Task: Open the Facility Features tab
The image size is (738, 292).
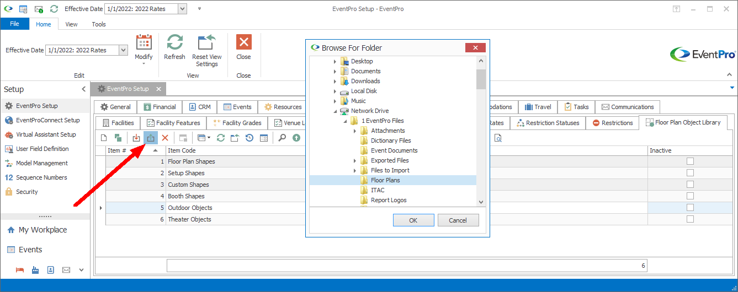Action: [x=173, y=123]
